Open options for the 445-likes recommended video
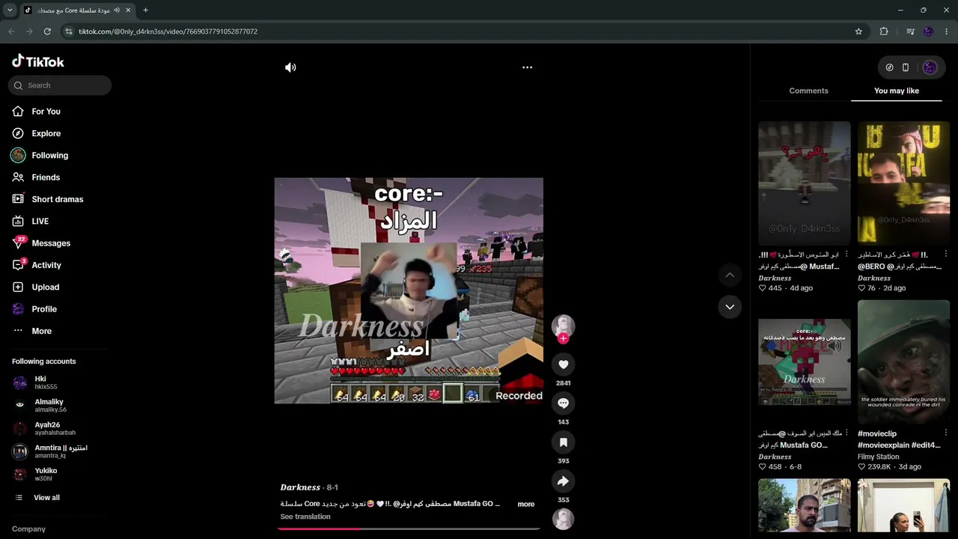This screenshot has width=958, height=539. (x=846, y=255)
